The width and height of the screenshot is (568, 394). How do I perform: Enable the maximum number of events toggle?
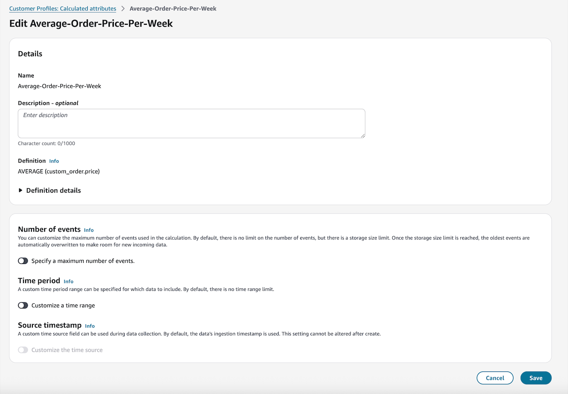pos(23,261)
